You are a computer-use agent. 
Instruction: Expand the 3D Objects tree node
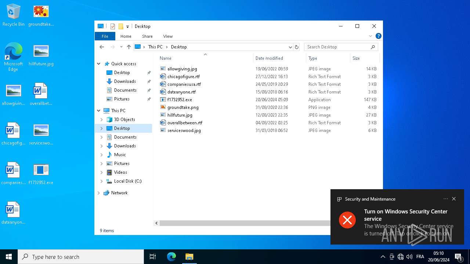point(102,120)
